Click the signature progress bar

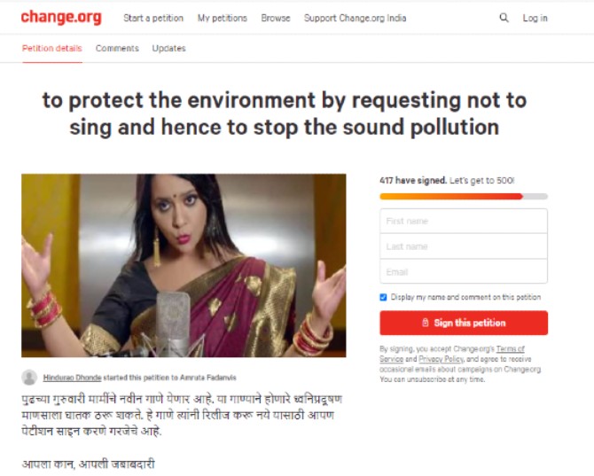pyautogui.click(x=464, y=196)
